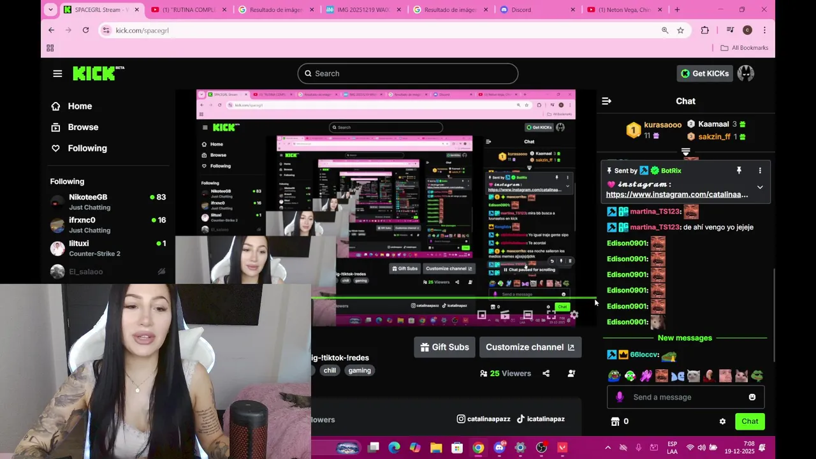Open pinned message options menu
816x459 pixels.
(x=760, y=171)
